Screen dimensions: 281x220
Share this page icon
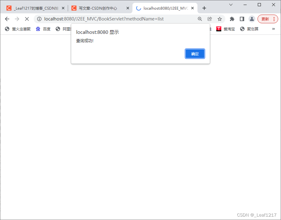(210, 19)
